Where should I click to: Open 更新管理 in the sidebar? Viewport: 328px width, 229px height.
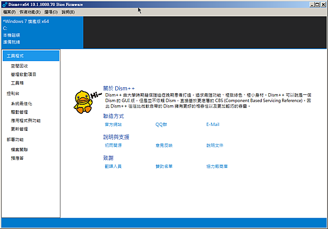point(20,129)
